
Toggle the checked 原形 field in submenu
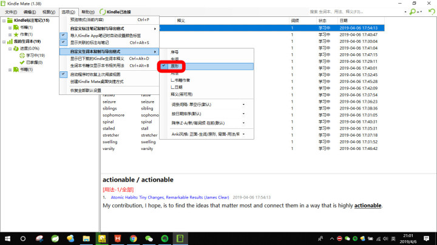pos(206,67)
